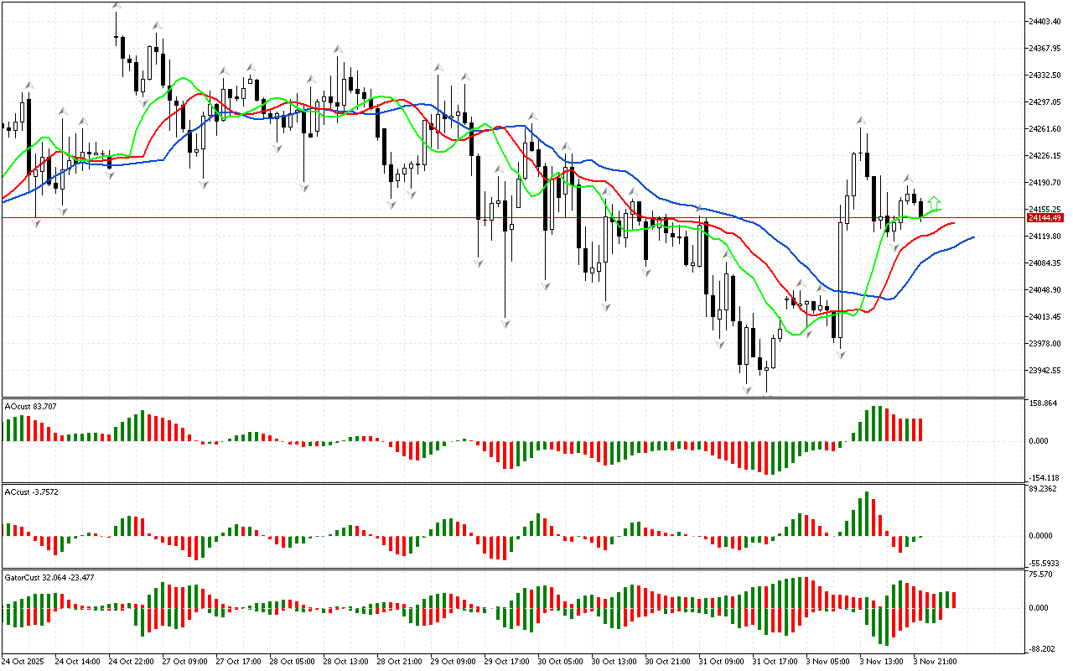Click the GatorCust 32.064 -23.477 label
This screenshot has width=1073, height=671.
point(49,578)
